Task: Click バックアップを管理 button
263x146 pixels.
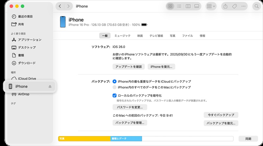Action: tap(130, 123)
